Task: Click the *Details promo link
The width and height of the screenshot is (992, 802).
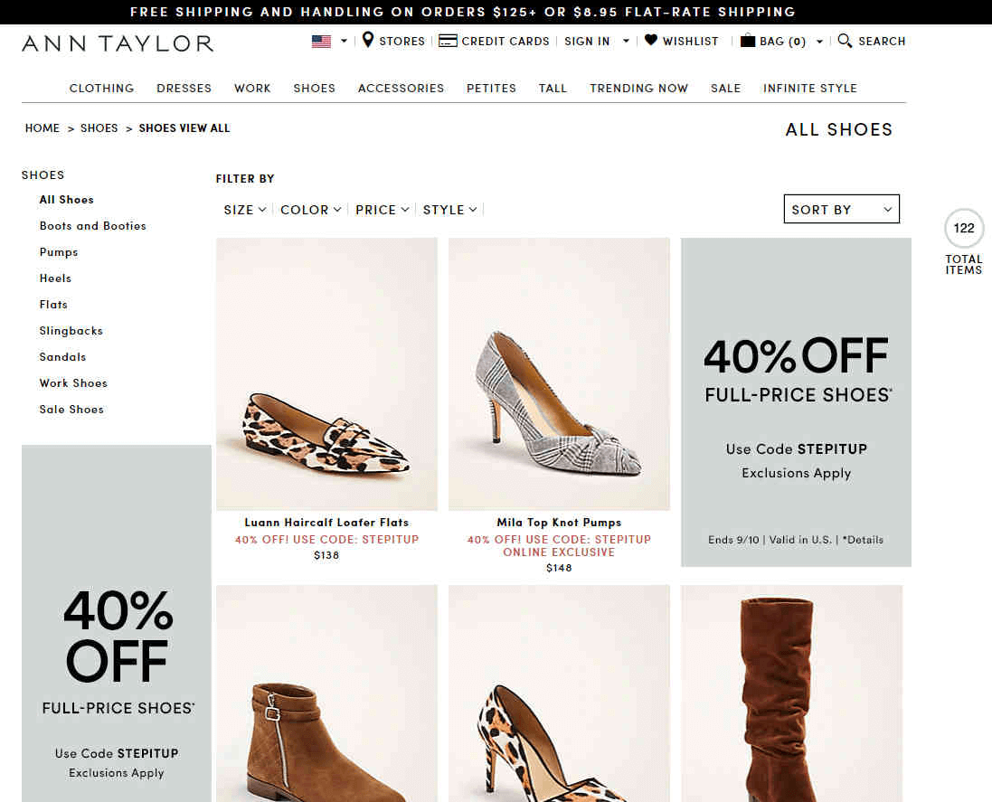Action: pyautogui.click(x=863, y=540)
